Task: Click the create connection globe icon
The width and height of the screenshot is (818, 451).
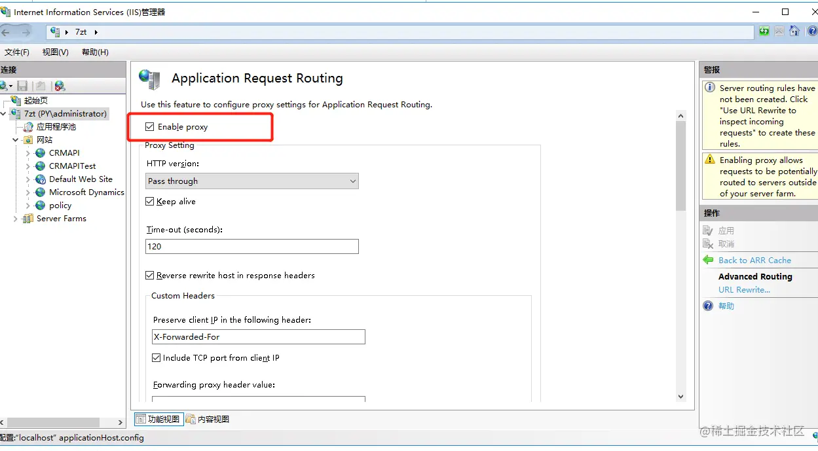Action: [x=3, y=86]
